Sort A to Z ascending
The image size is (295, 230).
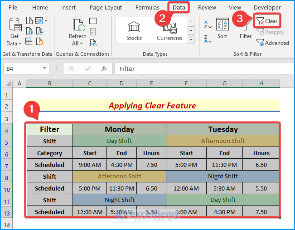click(x=208, y=24)
